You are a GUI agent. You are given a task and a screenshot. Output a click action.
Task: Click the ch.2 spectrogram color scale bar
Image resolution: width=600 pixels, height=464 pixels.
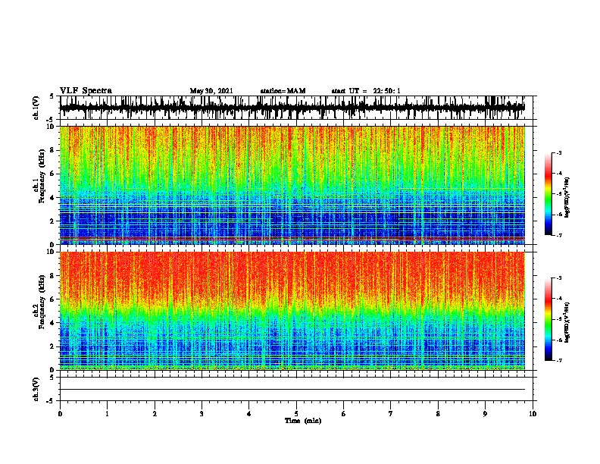(x=548, y=319)
